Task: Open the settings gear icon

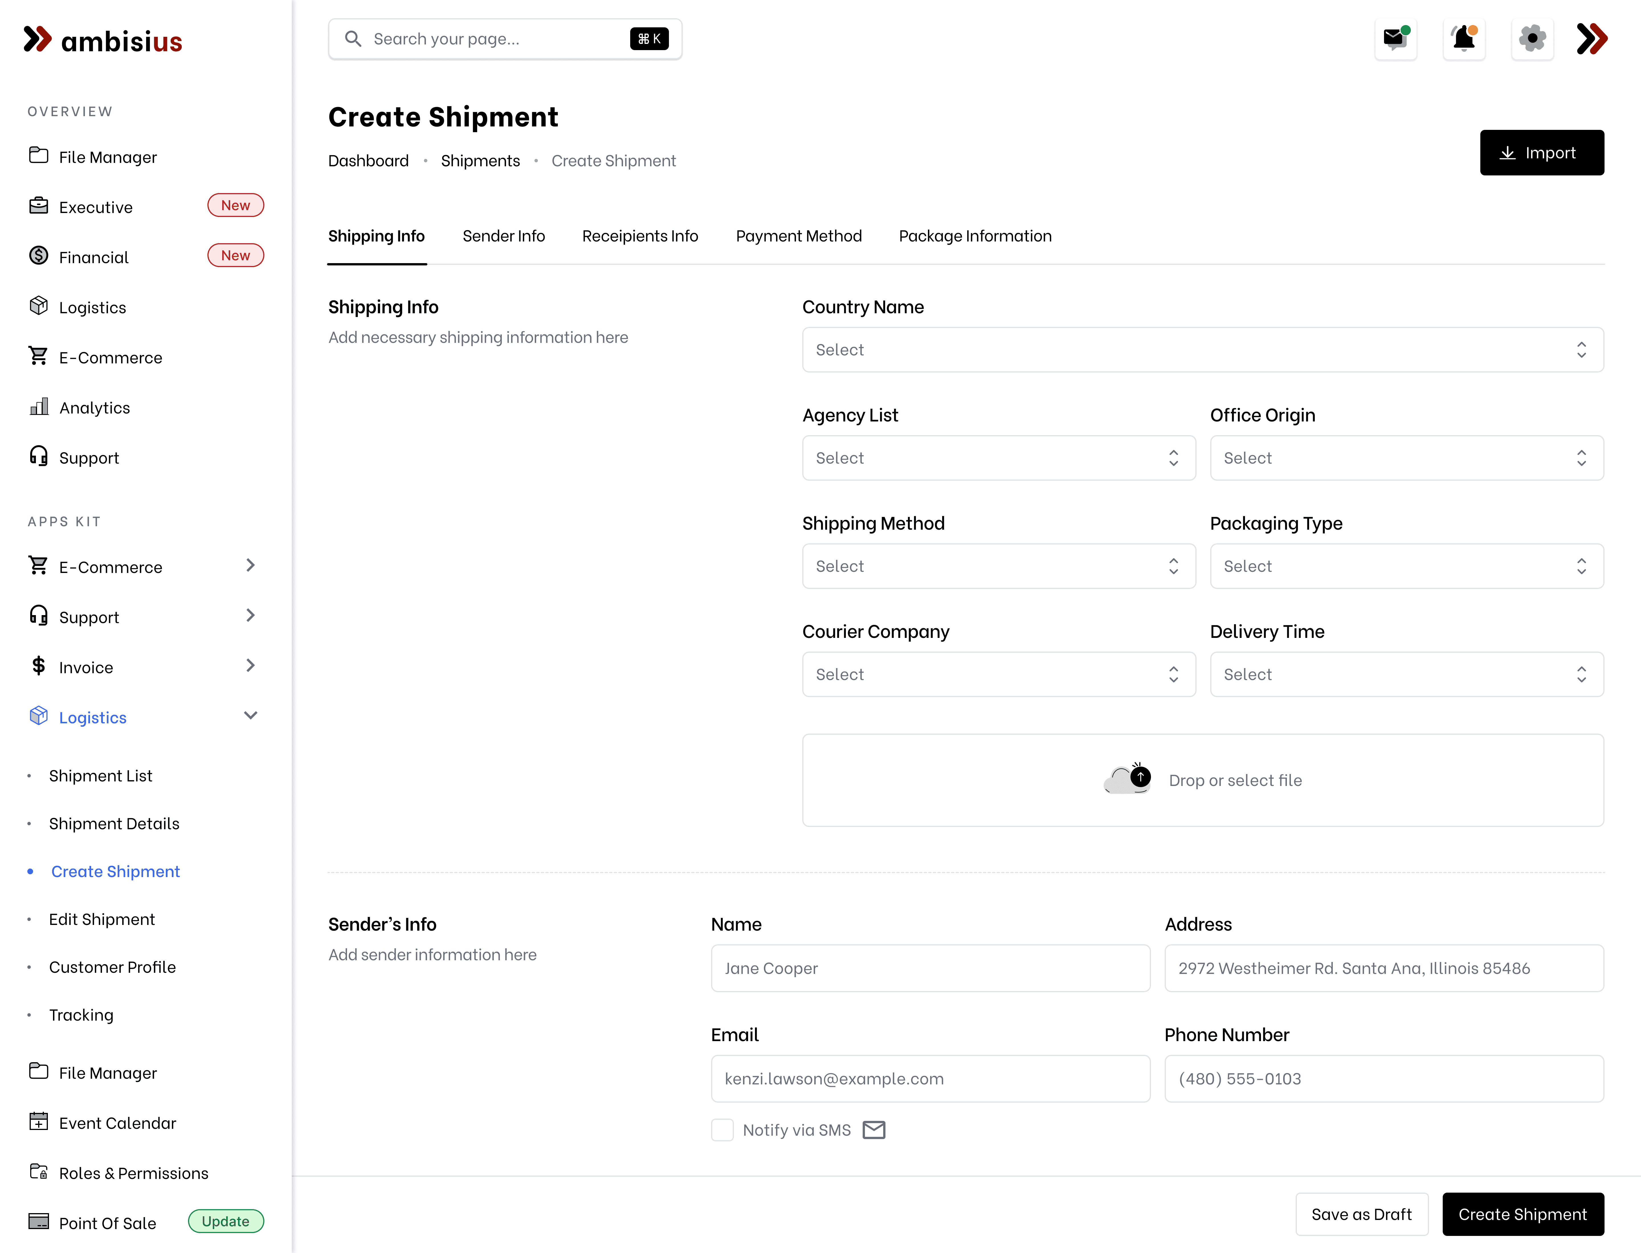Action: [x=1532, y=38]
